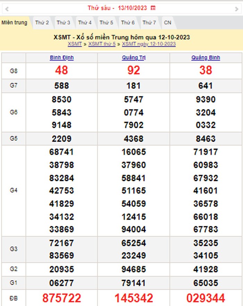
Task: Select the Thứ 5 tab
Action: click(x=106, y=23)
